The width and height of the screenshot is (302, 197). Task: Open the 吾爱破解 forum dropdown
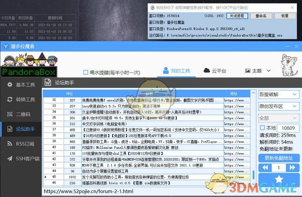click(x=278, y=94)
